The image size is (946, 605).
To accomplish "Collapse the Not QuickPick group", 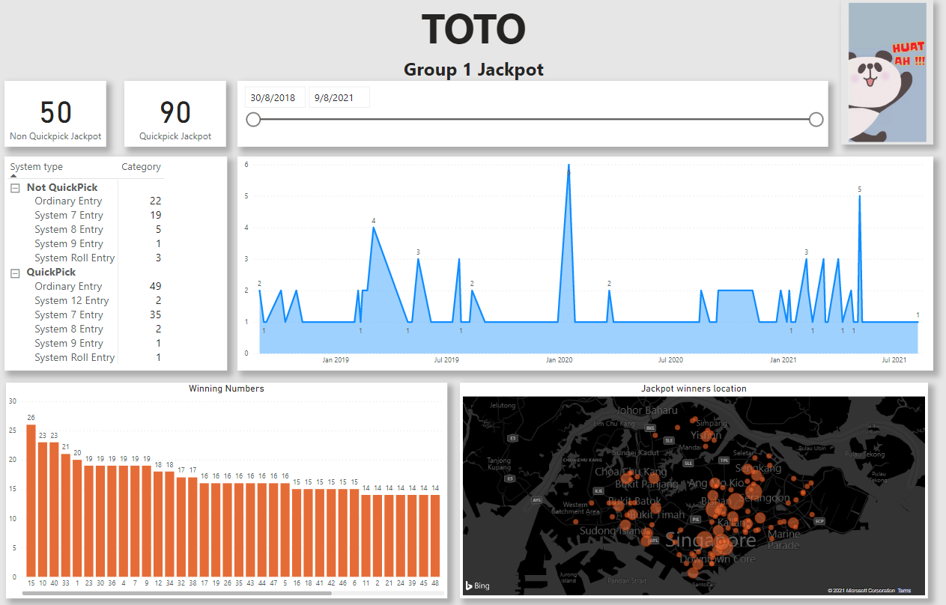I will pos(15,188).
